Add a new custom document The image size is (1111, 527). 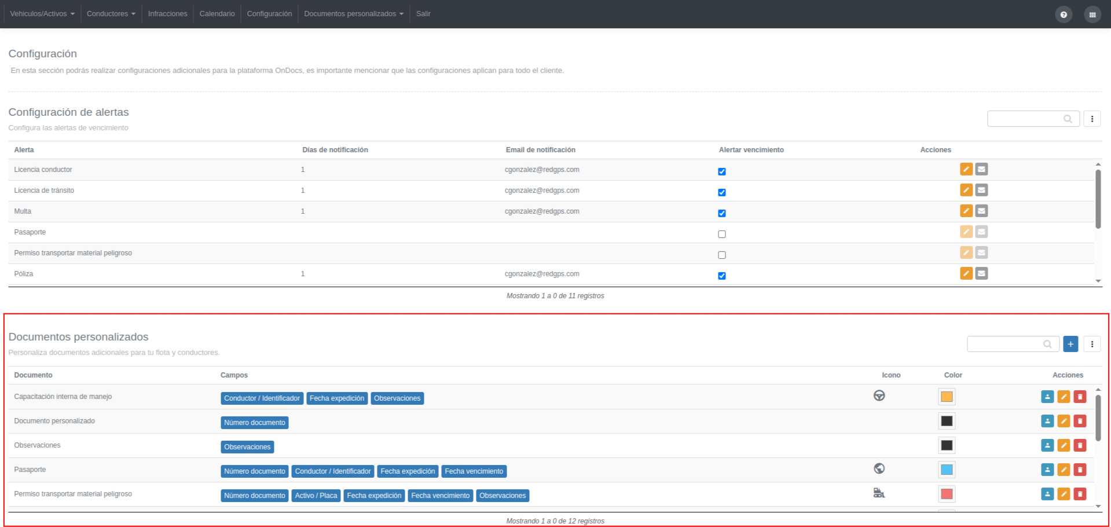pyautogui.click(x=1070, y=344)
